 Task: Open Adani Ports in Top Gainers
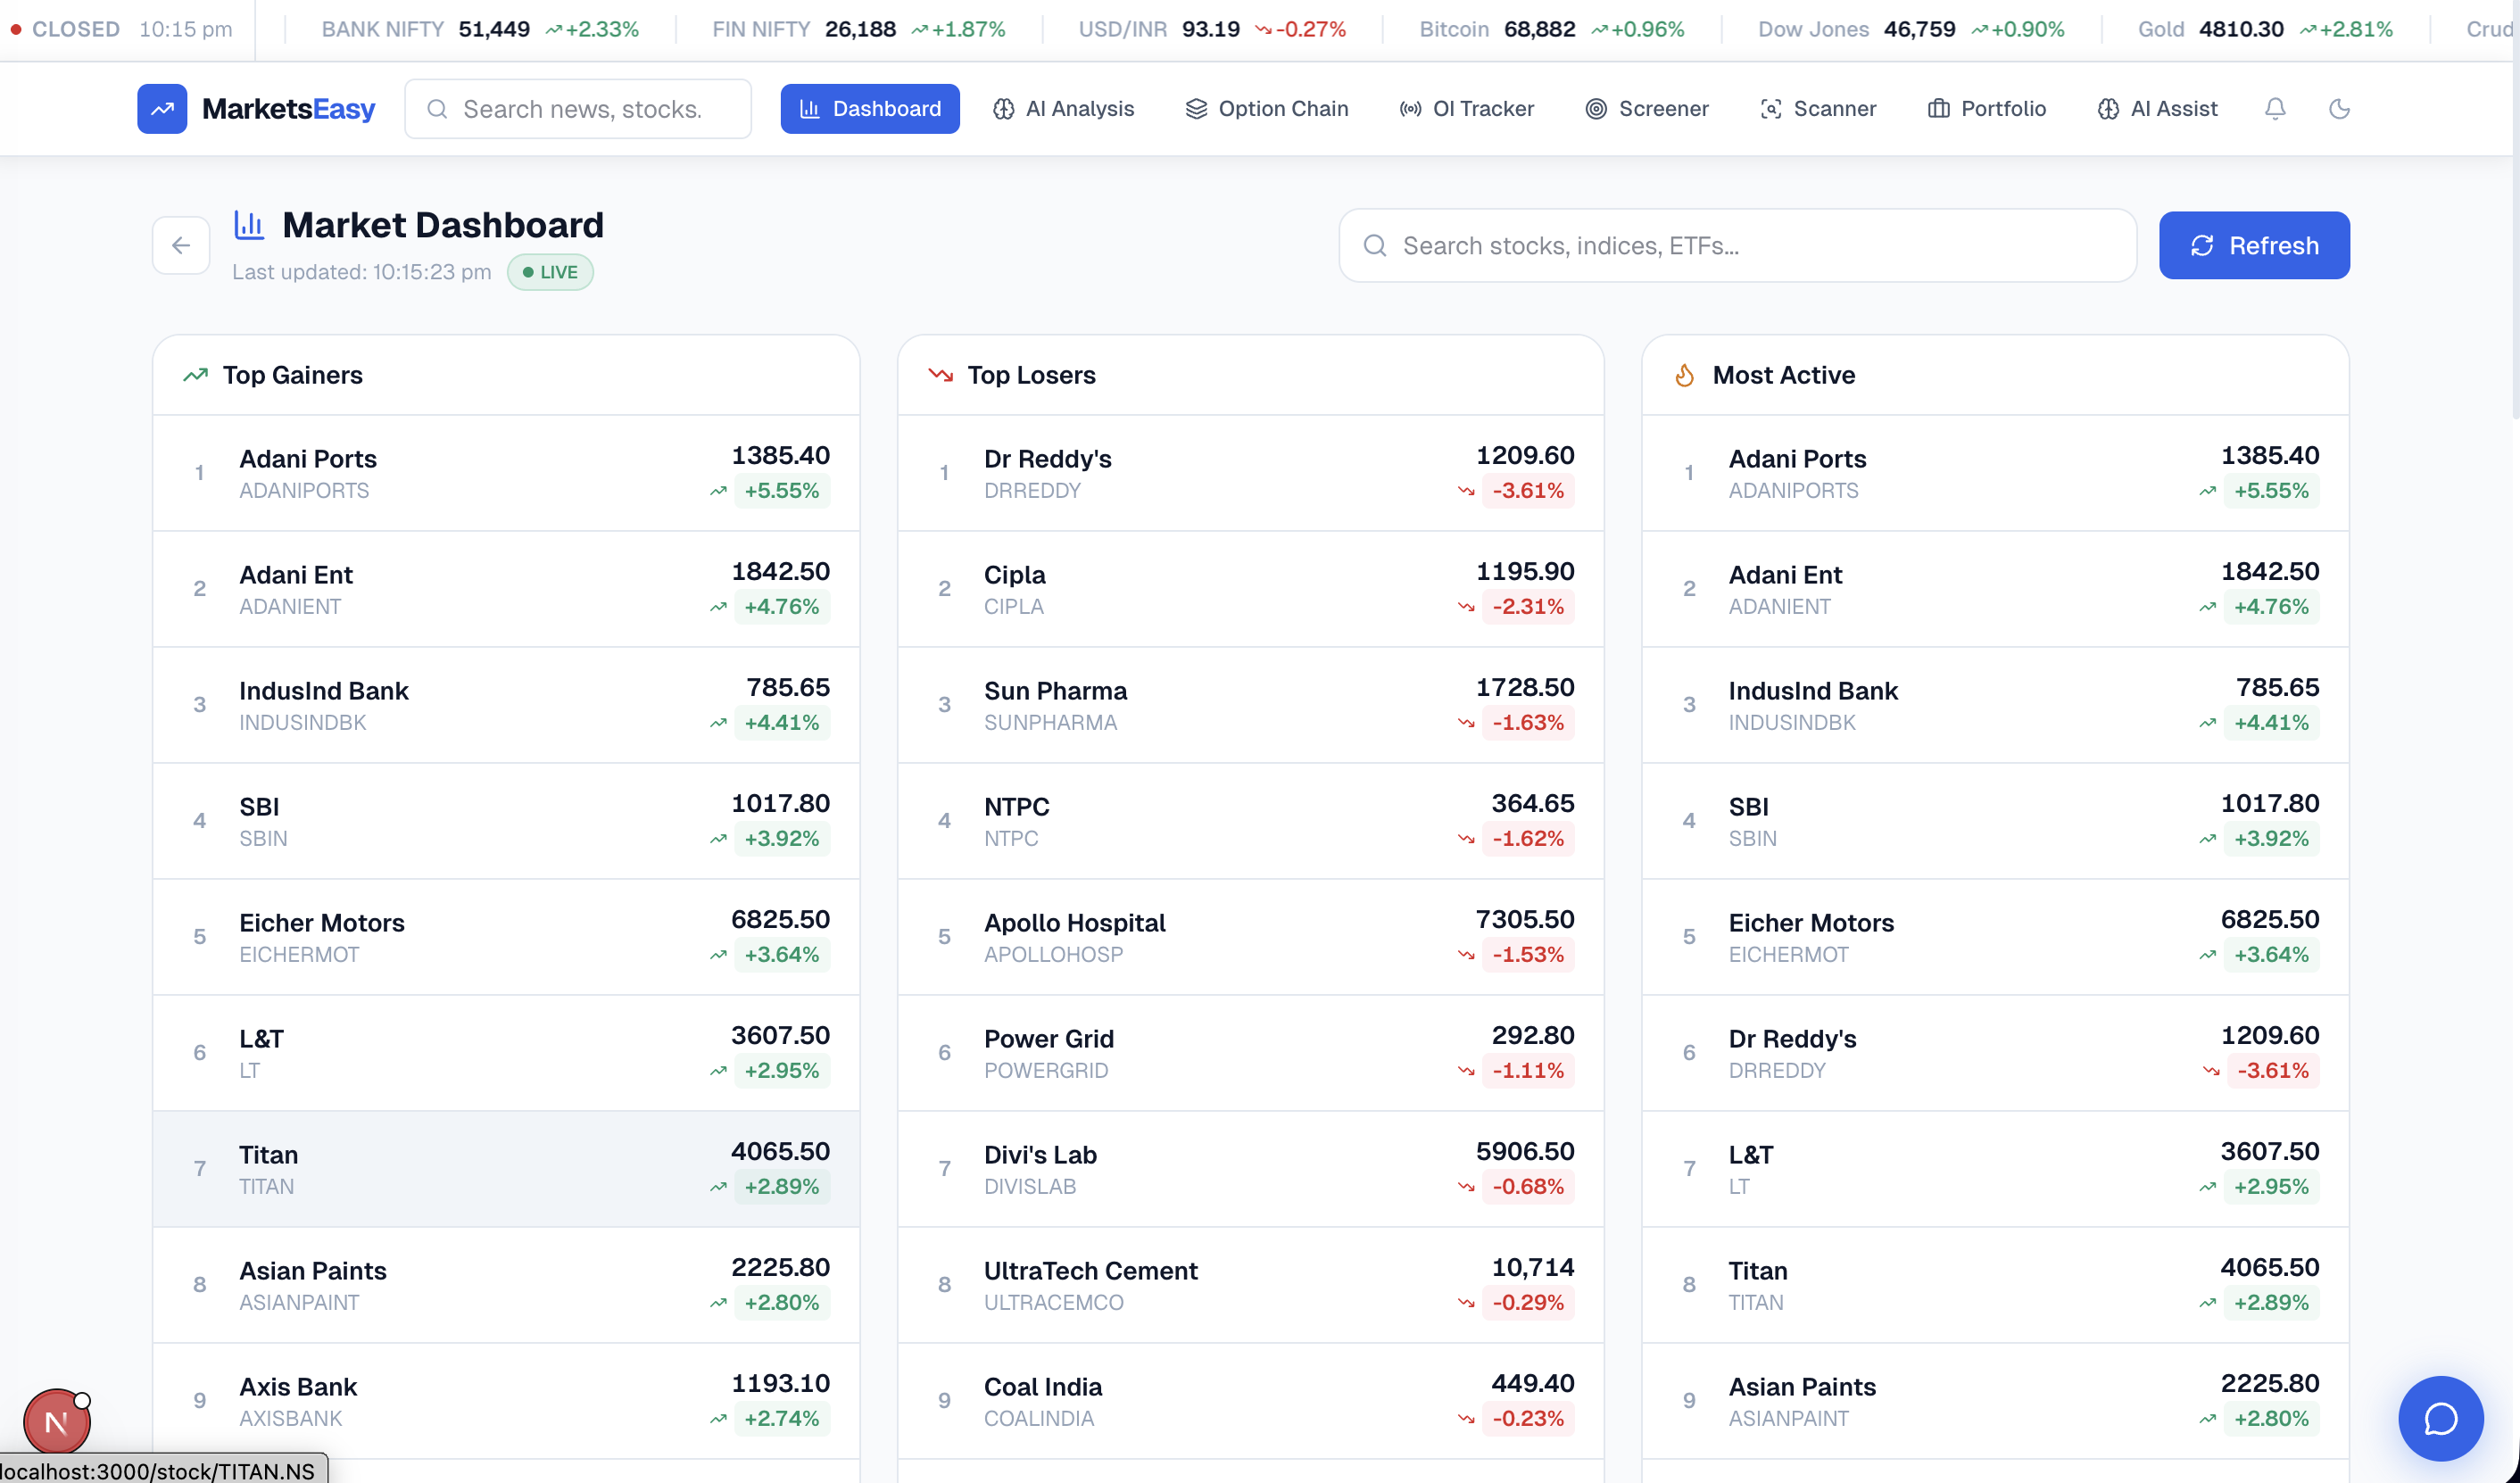click(x=506, y=473)
